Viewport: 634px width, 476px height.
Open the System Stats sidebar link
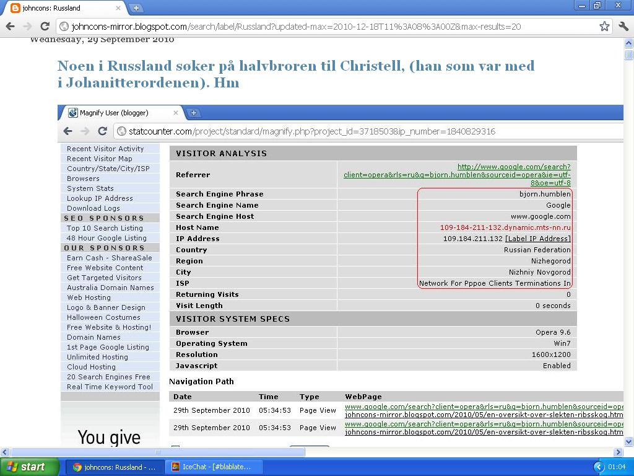pyautogui.click(x=90, y=188)
